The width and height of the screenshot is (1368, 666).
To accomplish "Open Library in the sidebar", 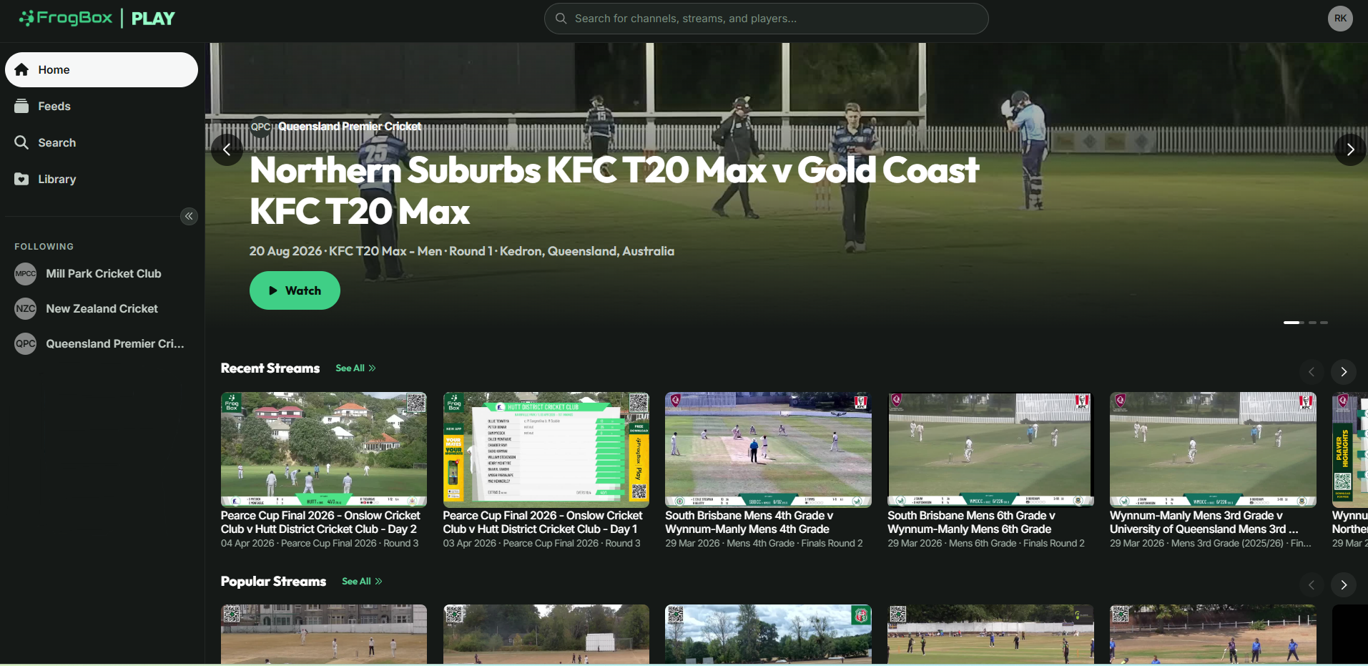I will [102, 179].
